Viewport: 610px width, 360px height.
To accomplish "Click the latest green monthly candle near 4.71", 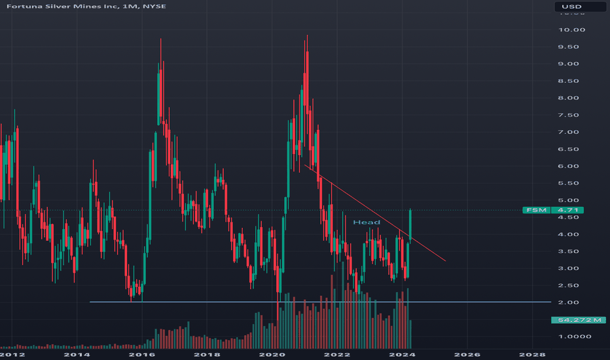I will [x=410, y=226].
